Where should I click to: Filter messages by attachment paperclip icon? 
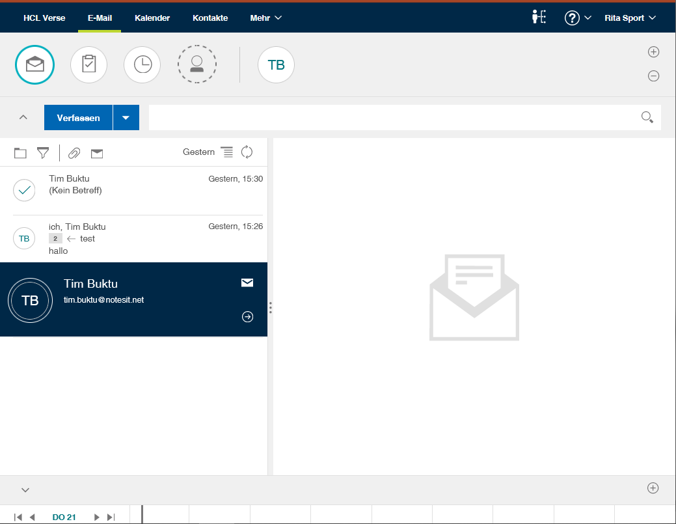point(74,153)
